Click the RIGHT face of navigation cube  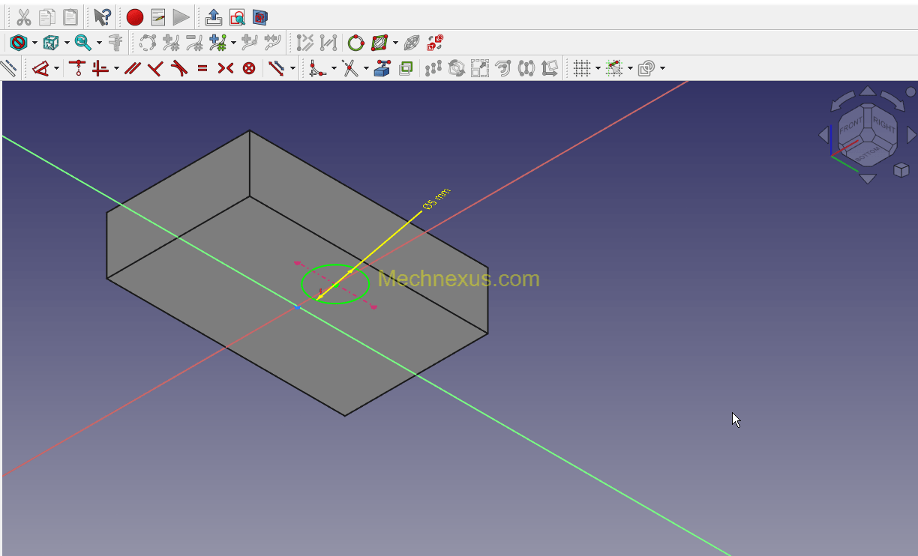coord(883,126)
